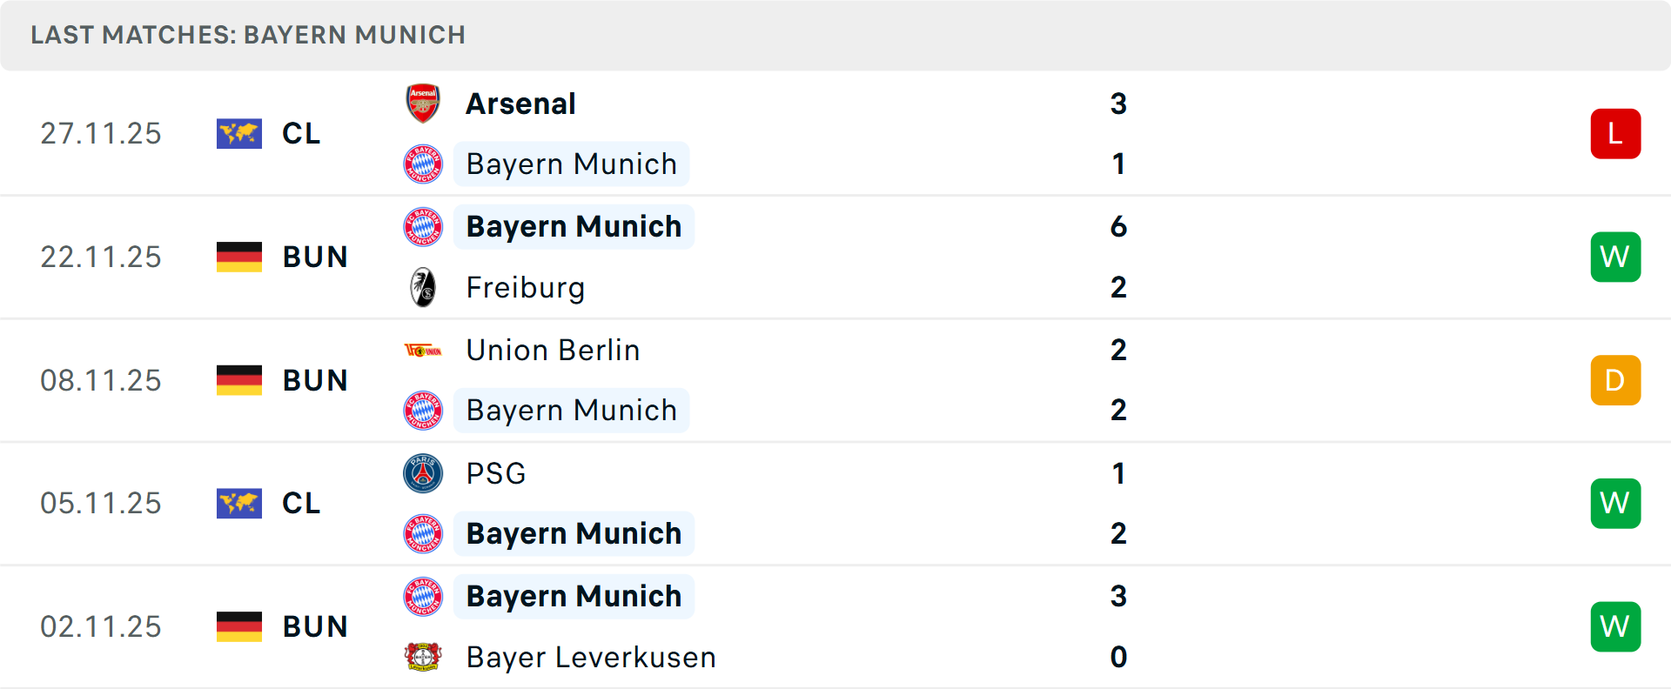The height and width of the screenshot is (689, 1671).
Task: Click the W badge for Freiburg match
Action: [x=1615, y=257]
